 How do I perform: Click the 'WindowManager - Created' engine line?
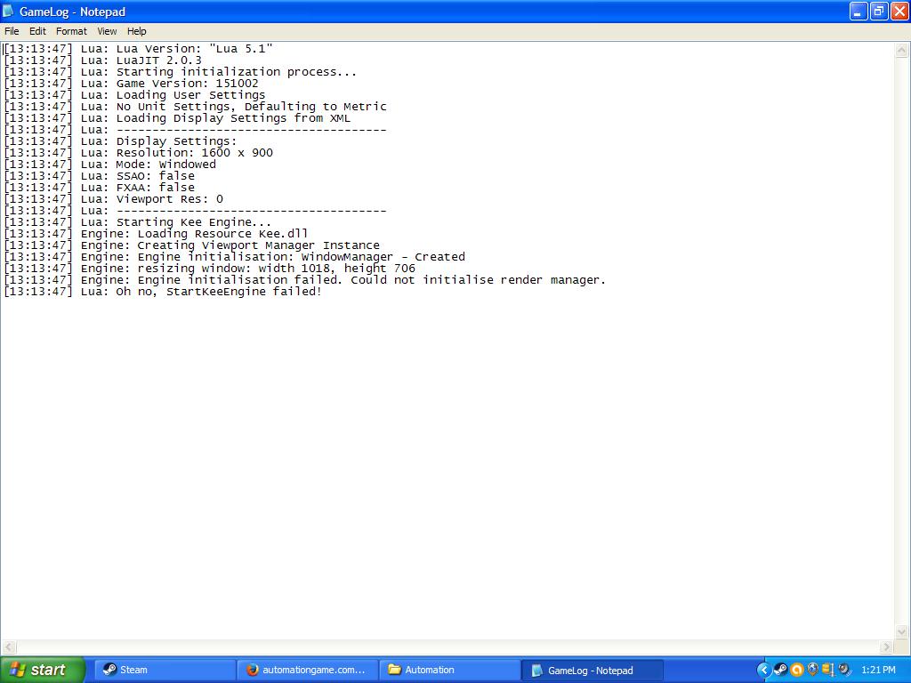click(x=234, y=257)
